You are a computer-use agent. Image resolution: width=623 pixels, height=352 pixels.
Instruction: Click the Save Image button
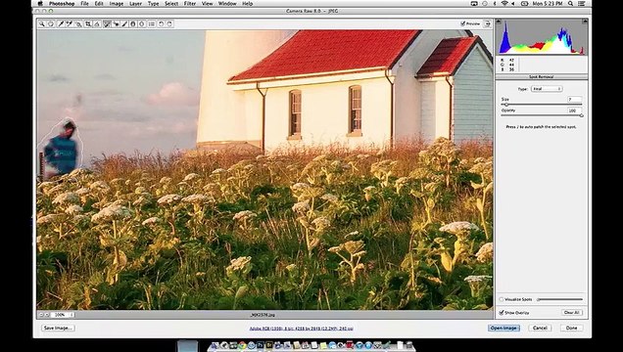click(x=58, y=328)
